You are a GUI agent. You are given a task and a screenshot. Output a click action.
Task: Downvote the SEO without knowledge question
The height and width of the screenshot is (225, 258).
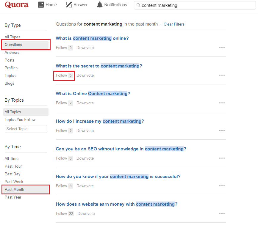(85, 158)
